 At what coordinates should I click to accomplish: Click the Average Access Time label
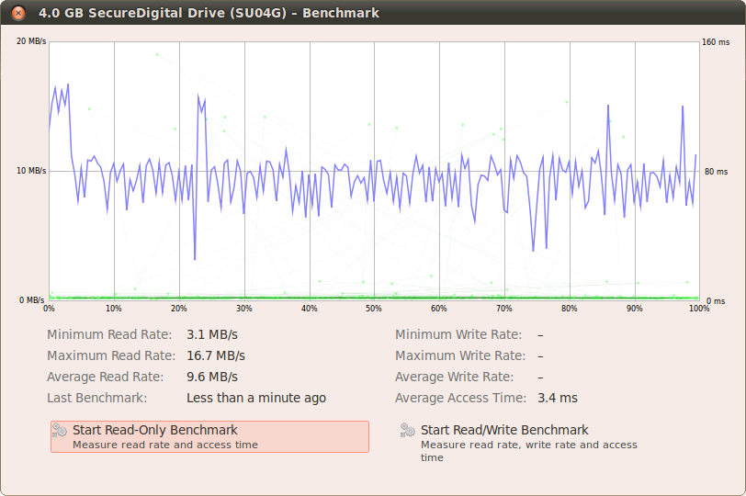click(x=460, y=398)
